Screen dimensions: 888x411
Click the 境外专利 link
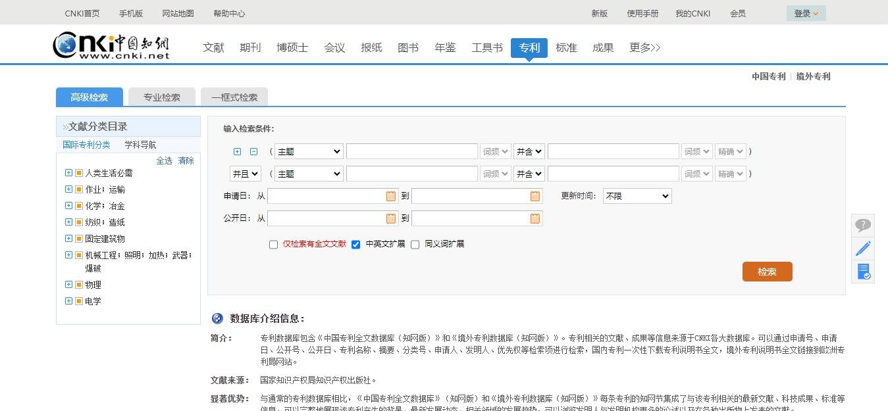813,76
